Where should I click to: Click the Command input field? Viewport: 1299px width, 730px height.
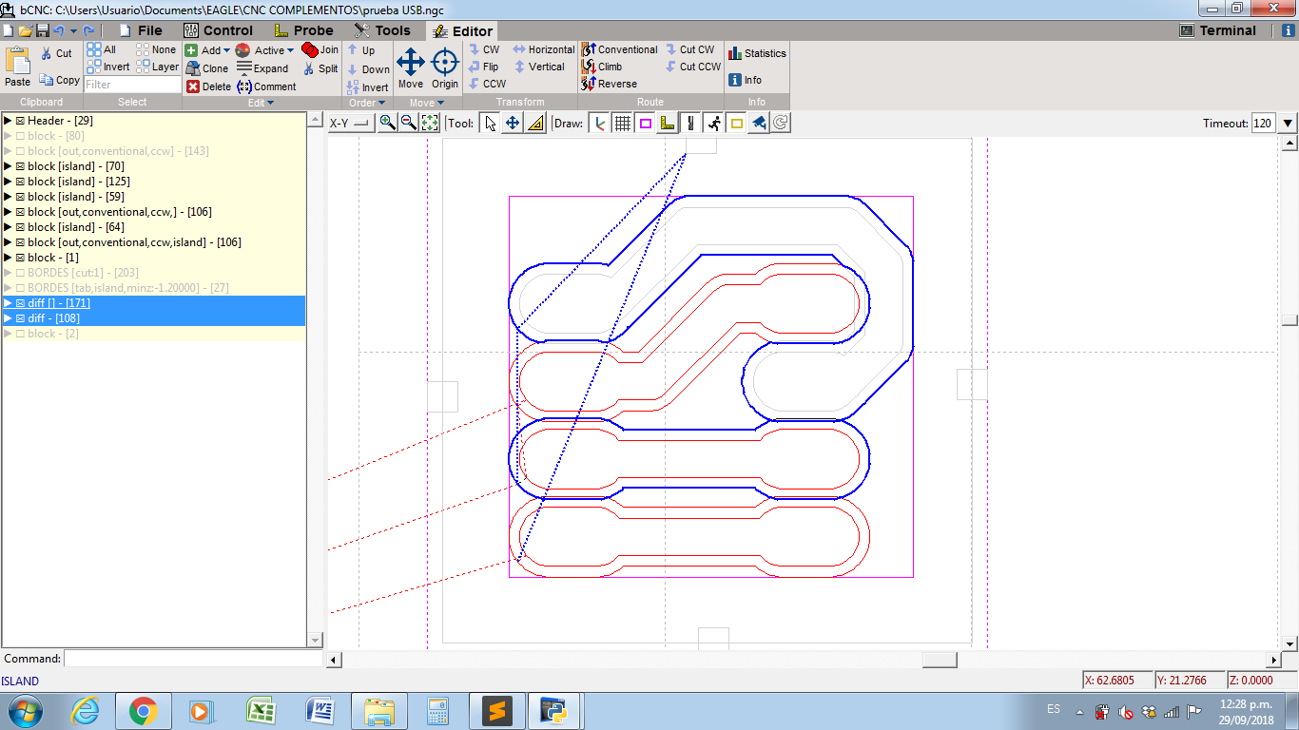coord(194,659)
